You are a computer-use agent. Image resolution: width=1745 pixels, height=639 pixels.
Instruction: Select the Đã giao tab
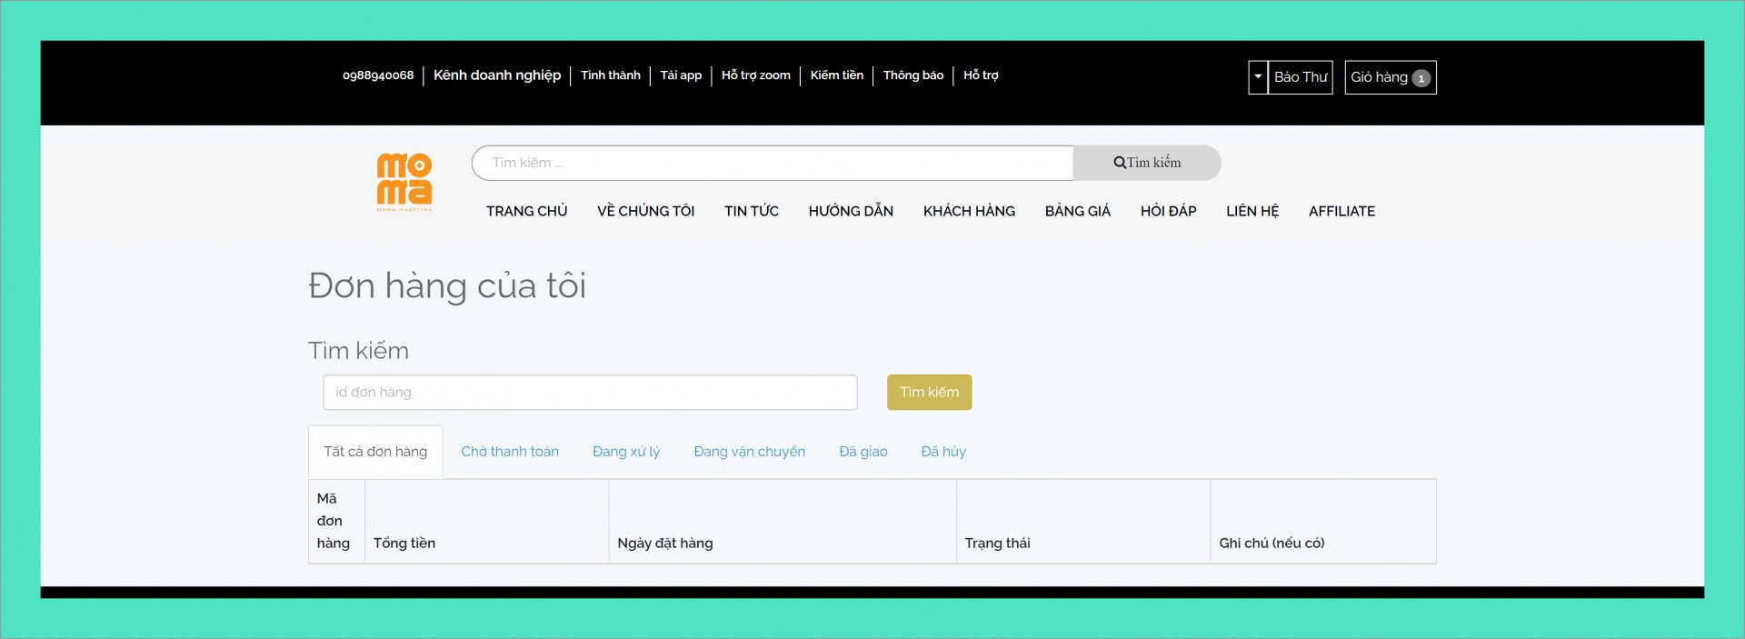click(863, 452)
